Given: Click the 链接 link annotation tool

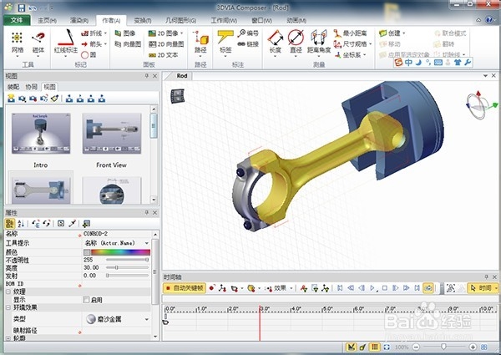Looking at the screenshot, I should (248, 44).
